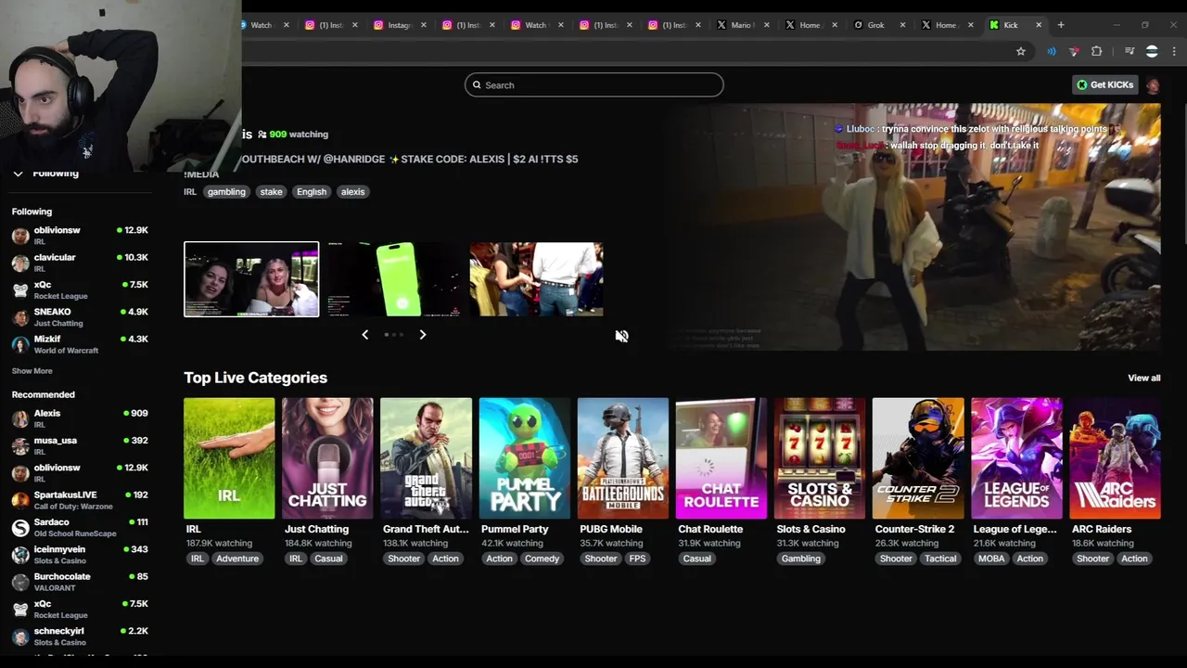Open Mizkif channel in sidebar
This screenshot has width=1187, height=668.
(x=80, y=344)
